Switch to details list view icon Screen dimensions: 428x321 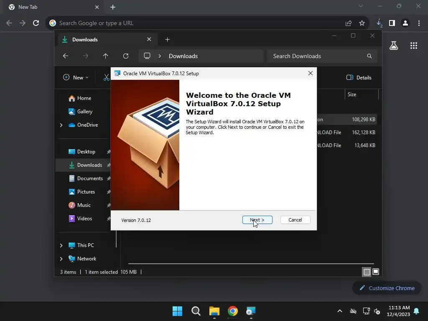coord(367,272)
